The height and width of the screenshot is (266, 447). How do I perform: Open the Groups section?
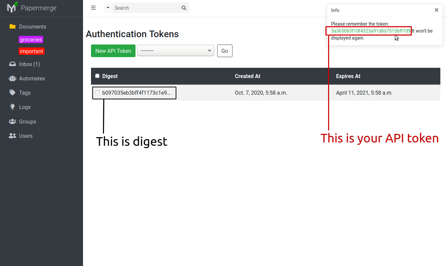pos(28,122)
